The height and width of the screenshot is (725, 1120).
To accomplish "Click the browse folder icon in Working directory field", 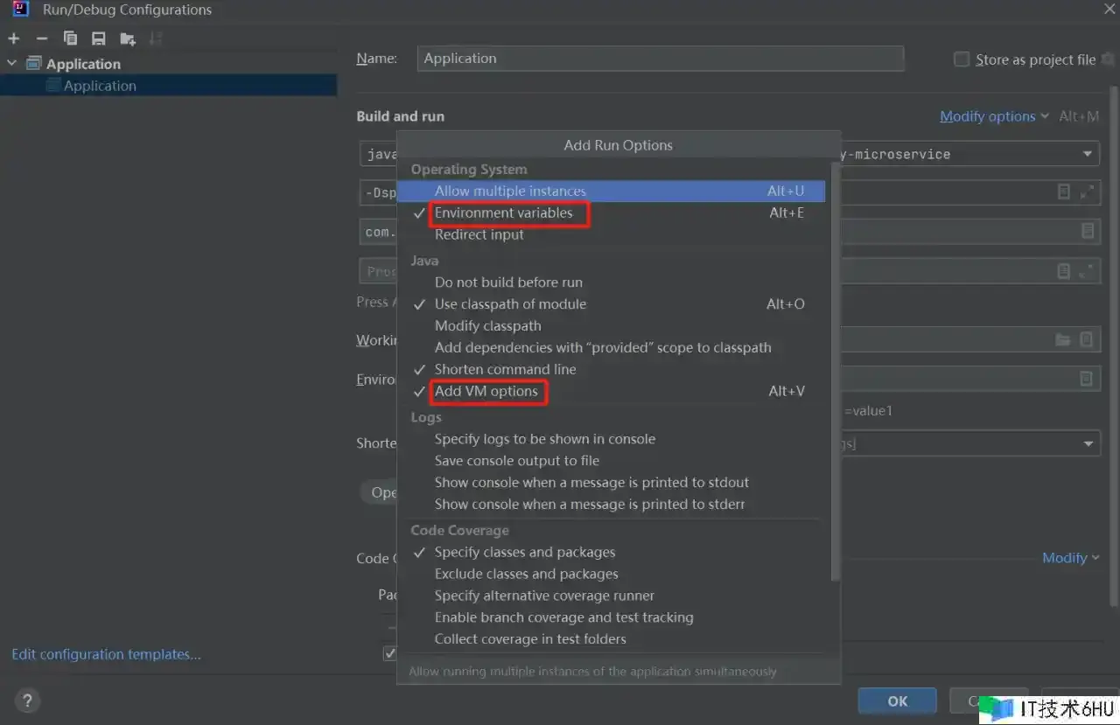I will [x=1062, y=339].
